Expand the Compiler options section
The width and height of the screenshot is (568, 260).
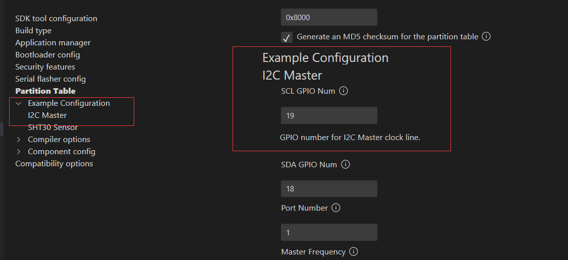pyautogui.click(x=19, y=140)
